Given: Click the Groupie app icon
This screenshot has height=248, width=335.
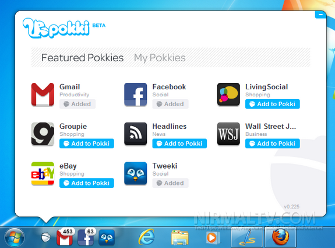Looking at the screenshot, I should point(43,134).
